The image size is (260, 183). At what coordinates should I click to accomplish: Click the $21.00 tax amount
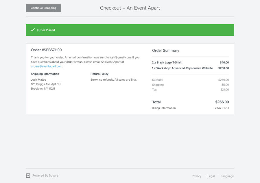tap(224, 90)
